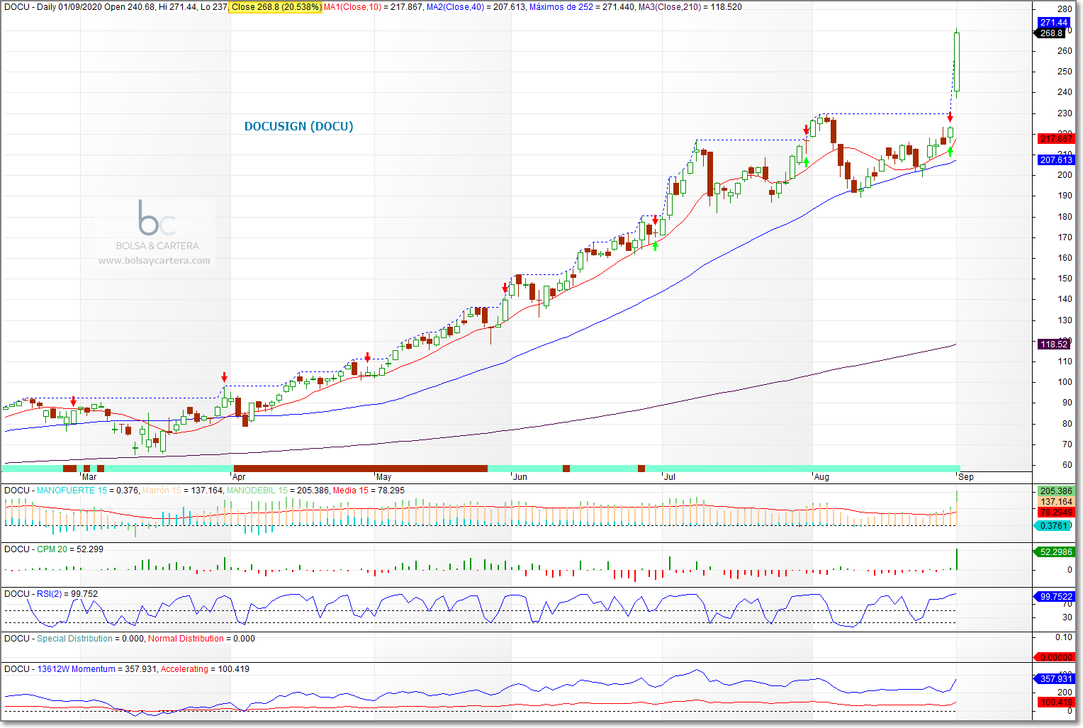This screenshot has height=728, width=1083.
Task: Click the CPM 20 = 52.299 label
Action: 70,549
